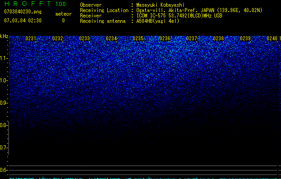Click the HROFFT 1.0.0 title text
Viewport: 281px width, 179px height.
pyautogui.click(x=35, y=4)
